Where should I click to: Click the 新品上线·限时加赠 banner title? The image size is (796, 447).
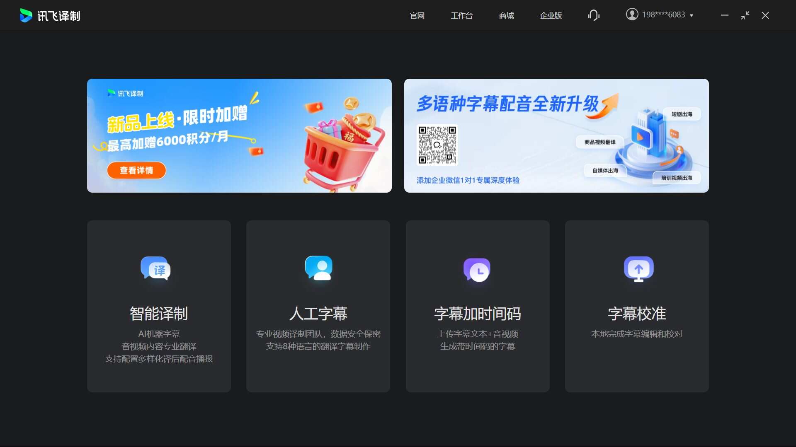[177, 119]
